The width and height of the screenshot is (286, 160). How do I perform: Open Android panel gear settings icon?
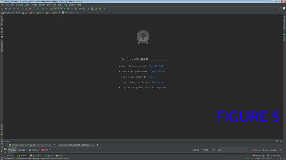click(x=277, y=141)
